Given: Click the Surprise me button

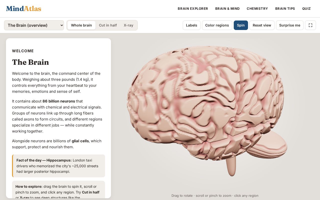Looking at the screenshot, I should click(289, 25).
